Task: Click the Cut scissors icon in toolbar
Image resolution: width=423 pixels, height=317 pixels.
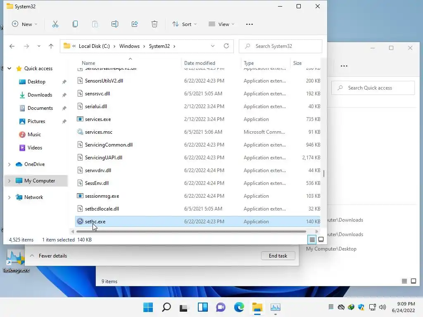Action: coord(55,24)
